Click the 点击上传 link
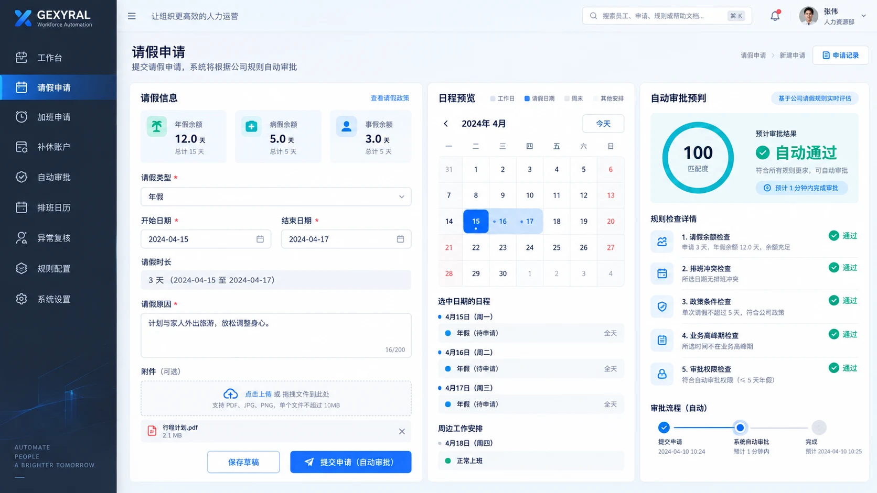Viewport: 877px width, 493px height. (258, 394)
